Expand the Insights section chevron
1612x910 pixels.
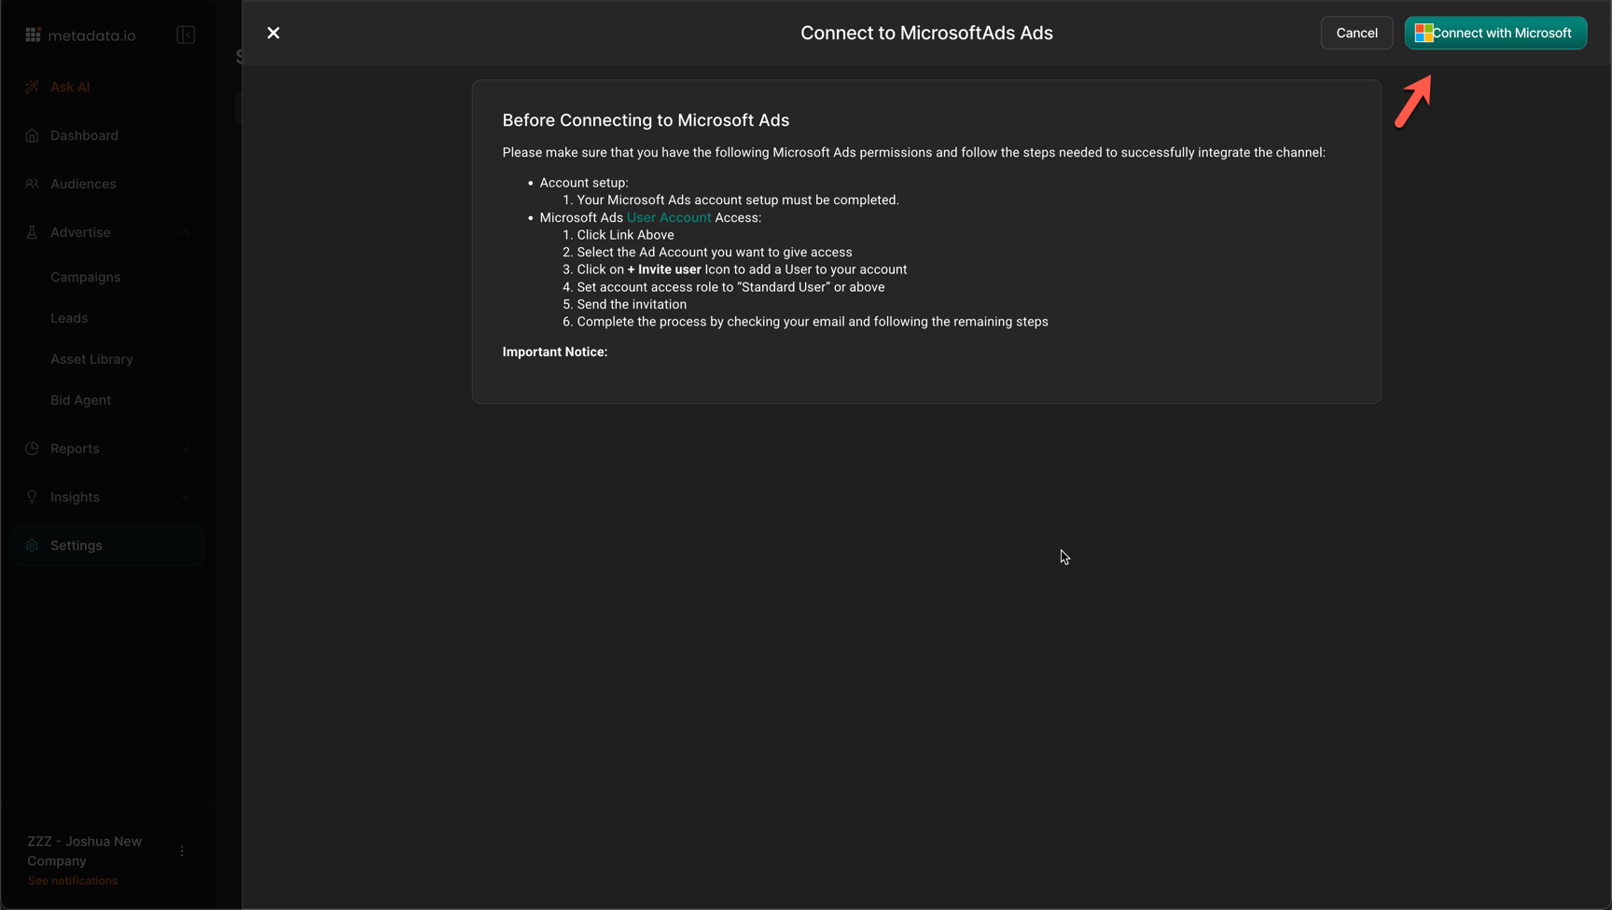click(185, 497)
